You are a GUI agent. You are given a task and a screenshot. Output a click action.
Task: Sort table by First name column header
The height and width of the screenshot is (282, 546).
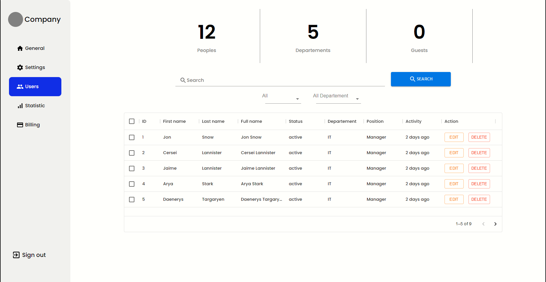pos(174,121)
